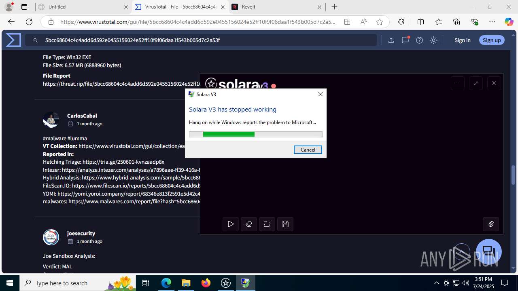The width and height of the screenshot is (518, 291).
Task: Open Copilot in the Edge toolbar
Action: pyautogui.click(x=509, y=22)
